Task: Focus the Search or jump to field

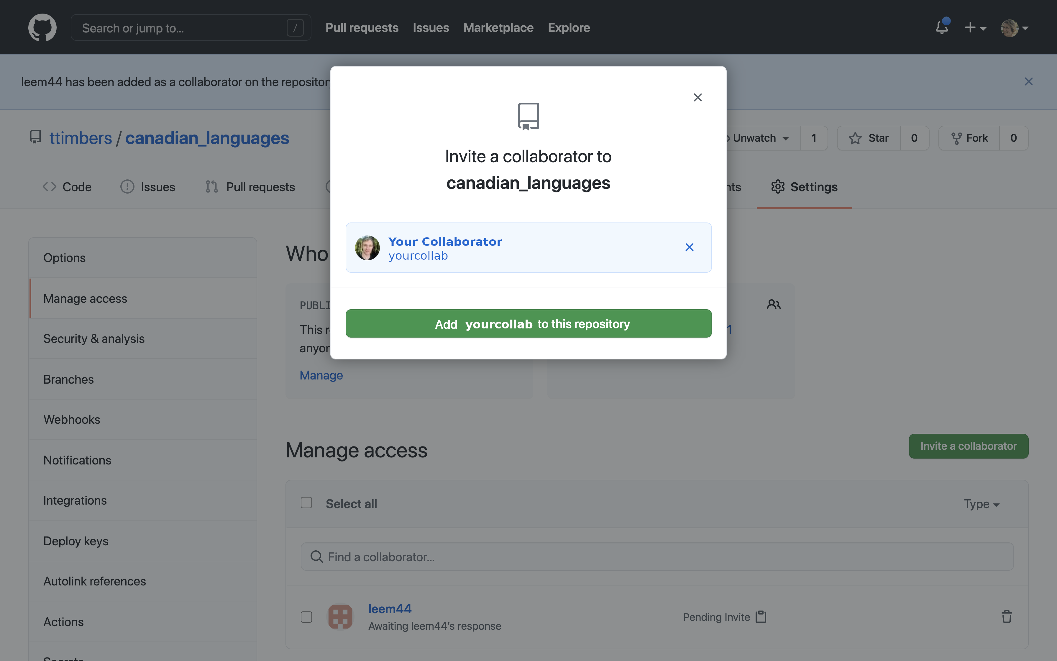Action: click(191, 27)
